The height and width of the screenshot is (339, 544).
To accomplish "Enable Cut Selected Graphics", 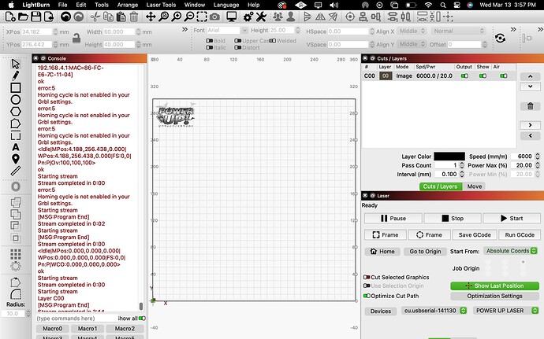I will [367, 278].
